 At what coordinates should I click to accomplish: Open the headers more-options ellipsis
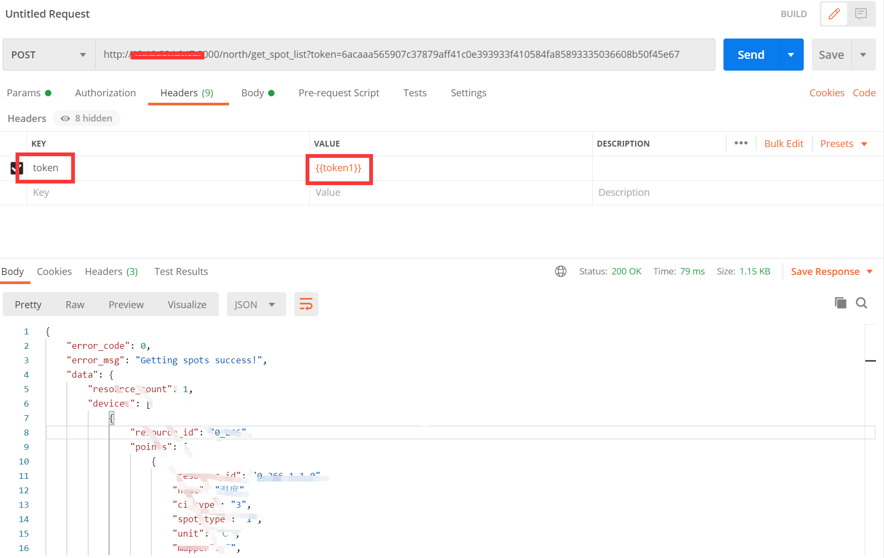click(741, 143)
